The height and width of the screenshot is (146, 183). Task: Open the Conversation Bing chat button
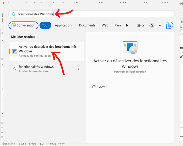tap(23, 25)
